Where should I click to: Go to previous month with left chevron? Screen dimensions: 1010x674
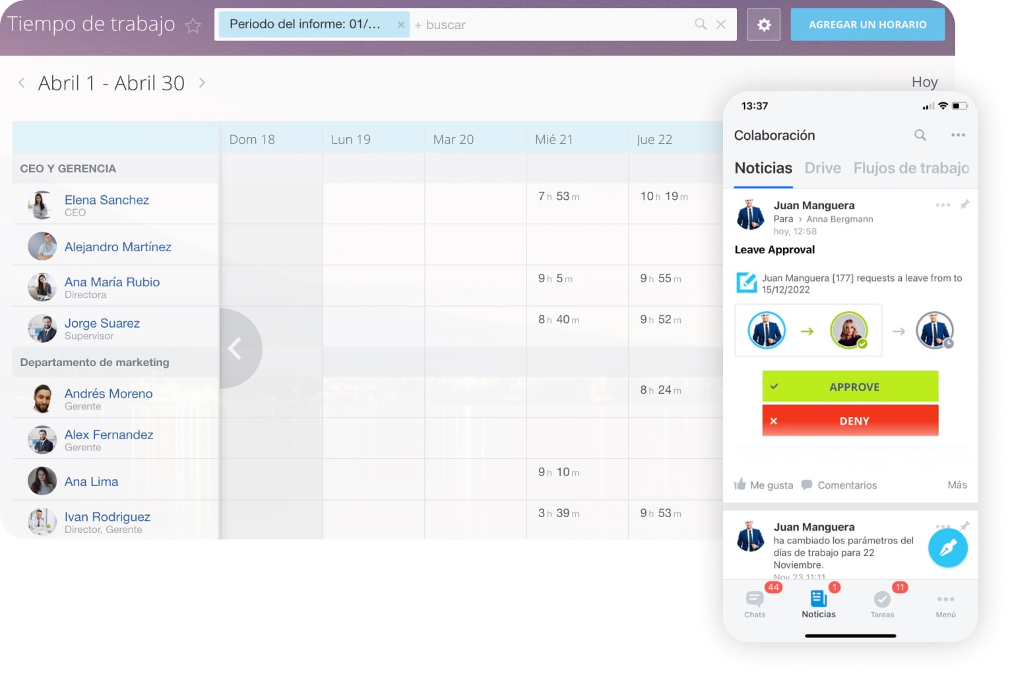pos(22,83)
